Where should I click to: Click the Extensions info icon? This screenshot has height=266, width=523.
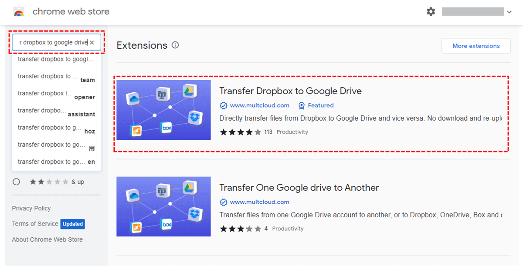click(175, 45)
